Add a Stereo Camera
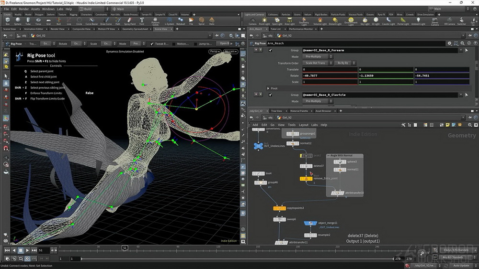479x269 pixels. pos(435,22)
